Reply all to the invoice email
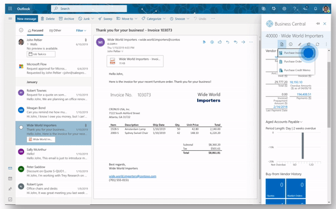 (236, 42)
